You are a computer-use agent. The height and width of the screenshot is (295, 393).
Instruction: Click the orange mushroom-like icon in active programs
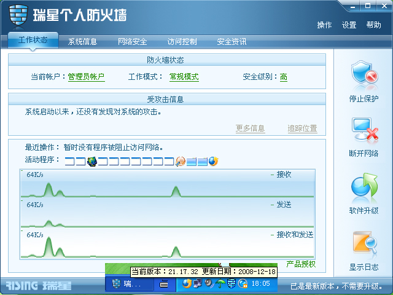tap(181, 161)
